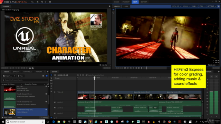The image size is (221, 124).
Task: Select the hand drag tool in the Editor toolbar
Action: click(x=51, y=78)
